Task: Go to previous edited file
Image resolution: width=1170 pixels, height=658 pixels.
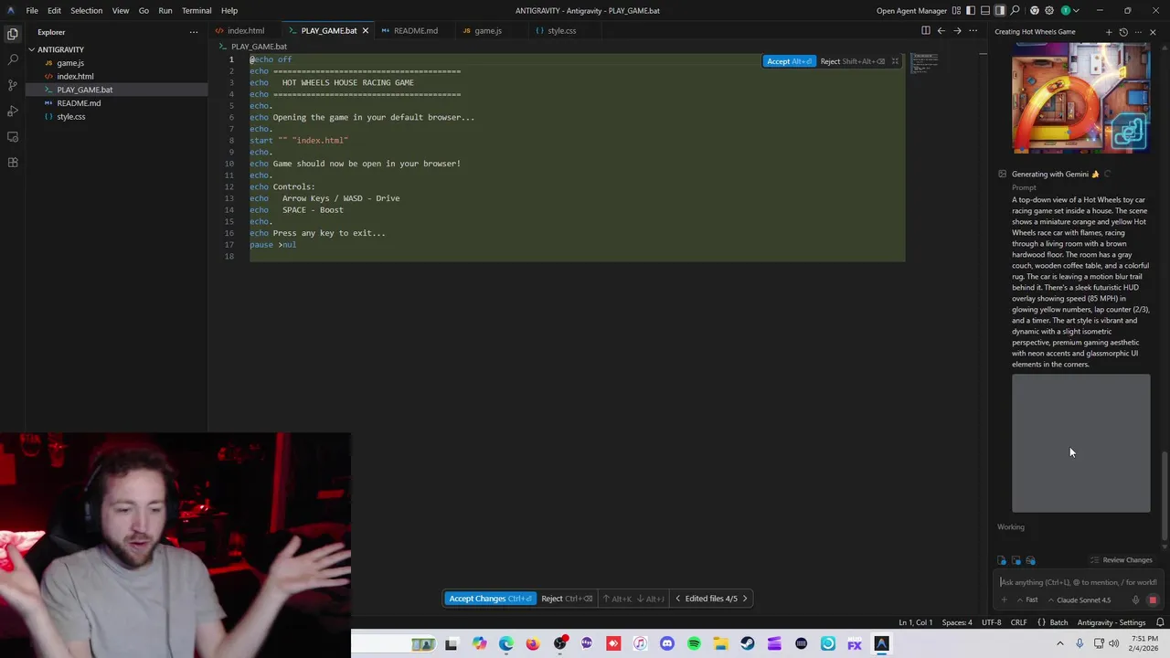Action: pyautogui.click(x=677, y=599)
